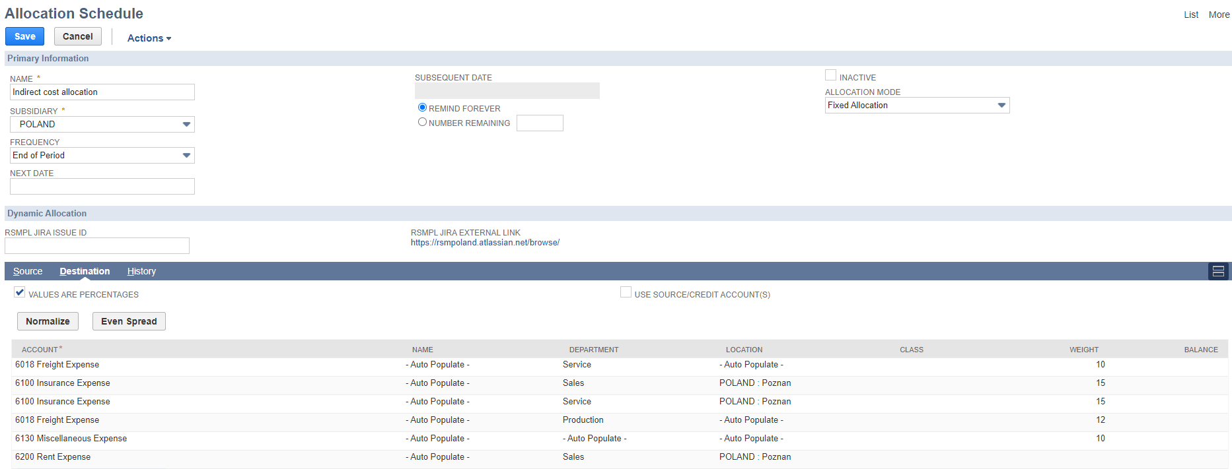Open the Actions dropdown menu
The height and width of the screenshot is (469, 1232).
point(149,38)
